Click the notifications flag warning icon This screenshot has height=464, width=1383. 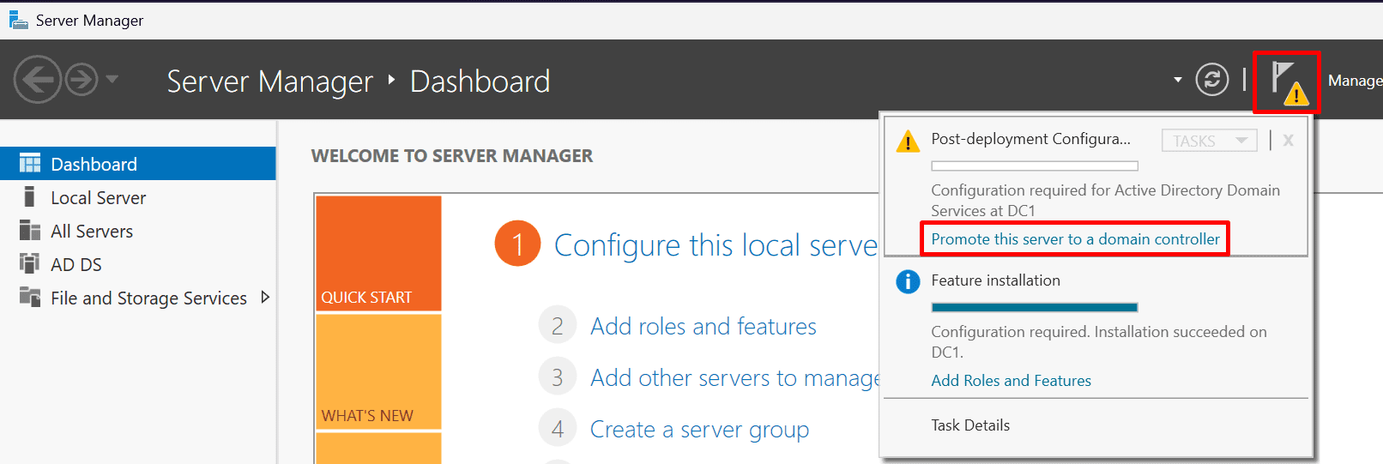click(1286, 82)
